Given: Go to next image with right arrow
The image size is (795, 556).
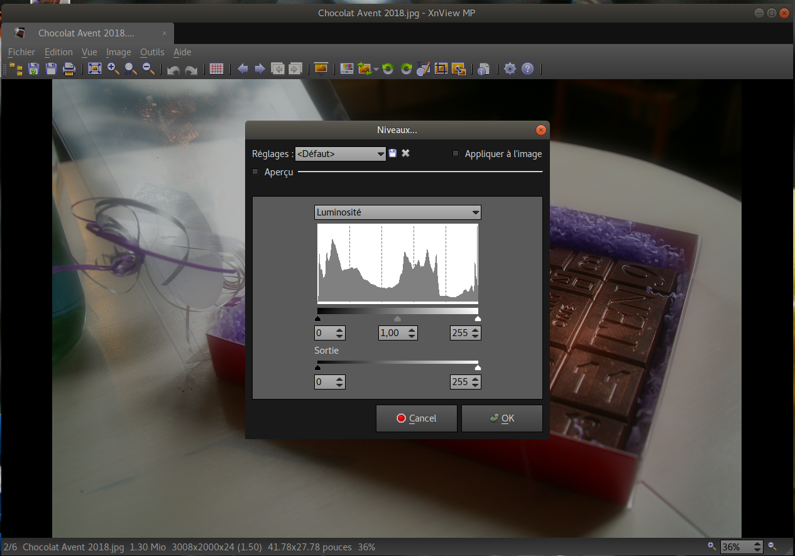Looking at the screenshot, I should pyautogui.click(x=260, y=69).
